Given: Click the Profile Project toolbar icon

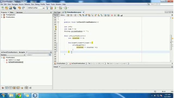Looking at the screenshot, I should [66, 8].
